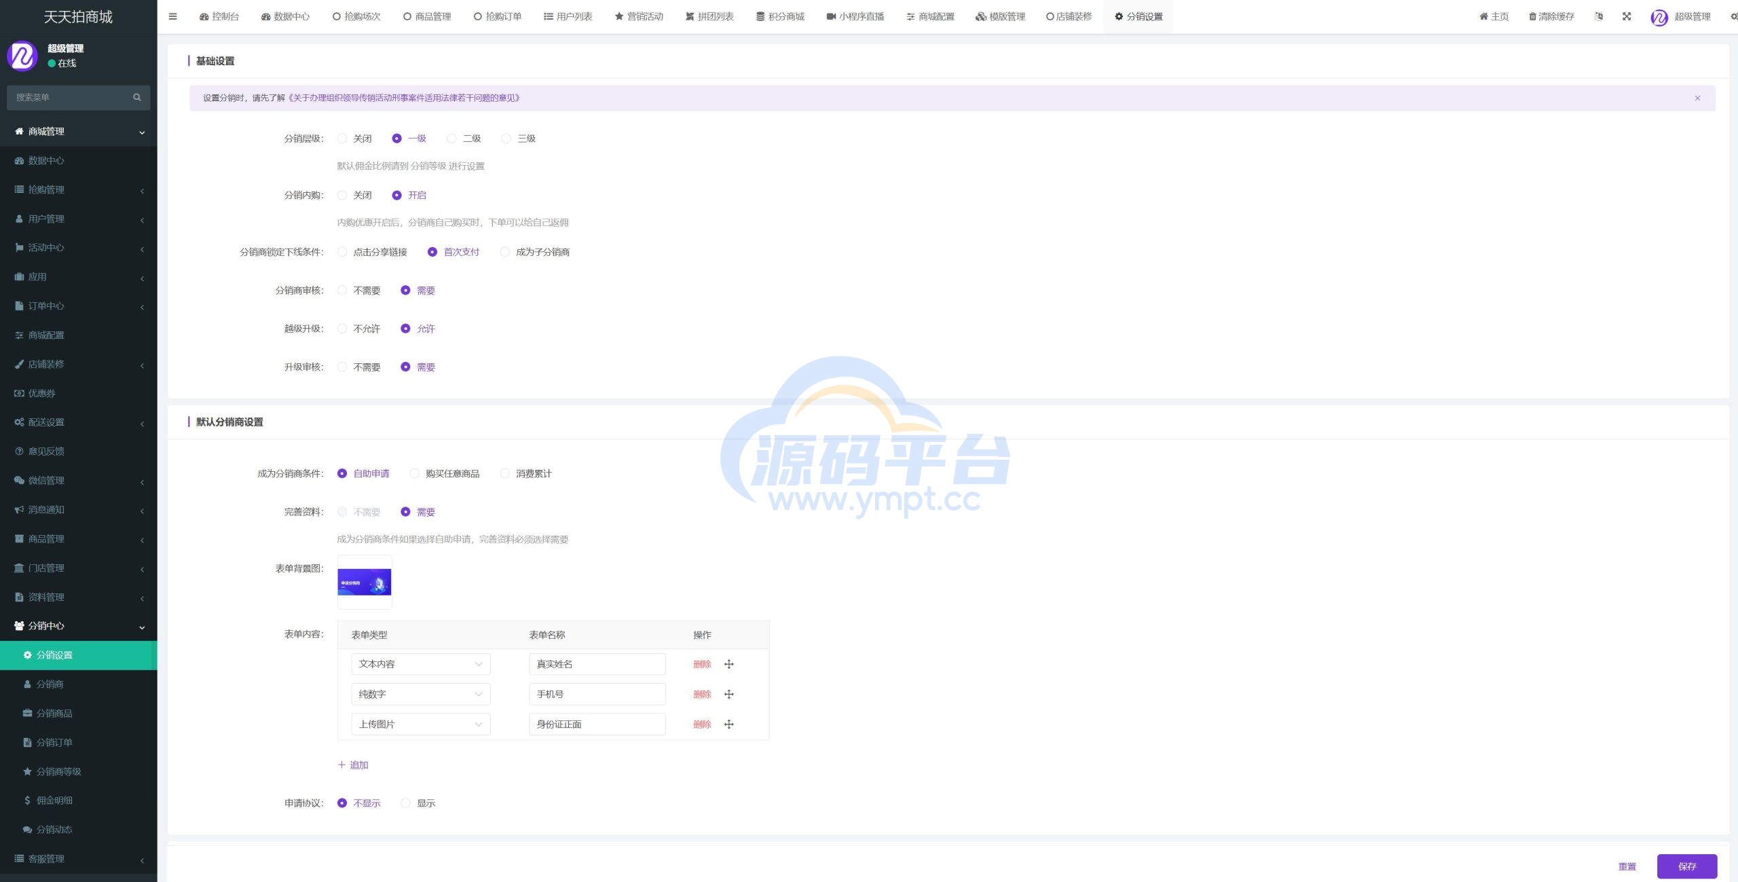Viewport: 1738px width, 882px height.
Task: Click the 保存 button
Action: tap(1687, 866)
